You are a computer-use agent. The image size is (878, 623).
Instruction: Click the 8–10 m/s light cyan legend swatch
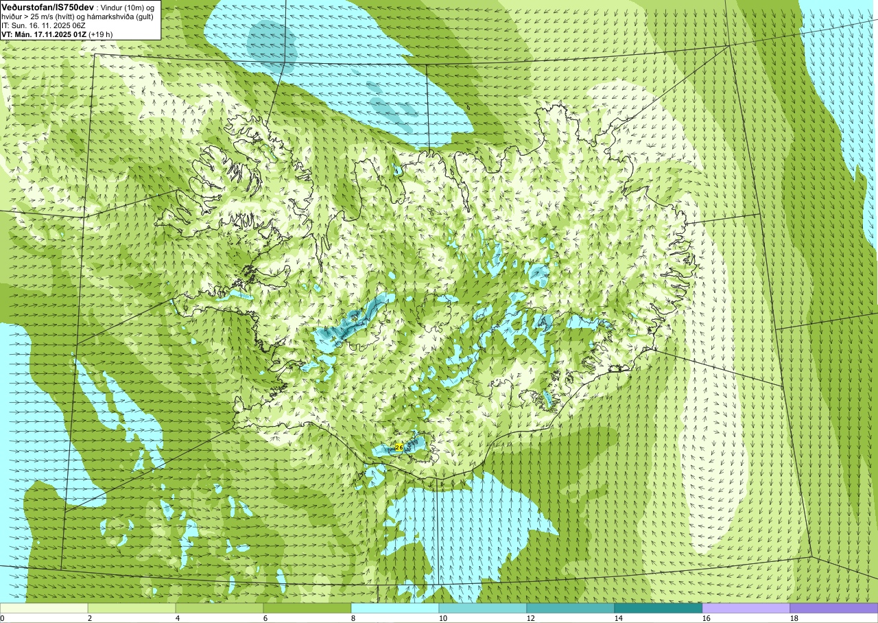click(395, 608)
